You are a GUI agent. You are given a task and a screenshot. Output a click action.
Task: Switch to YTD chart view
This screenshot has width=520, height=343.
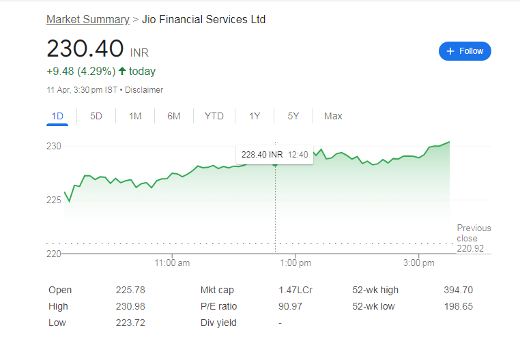click(x=214, y=117)
